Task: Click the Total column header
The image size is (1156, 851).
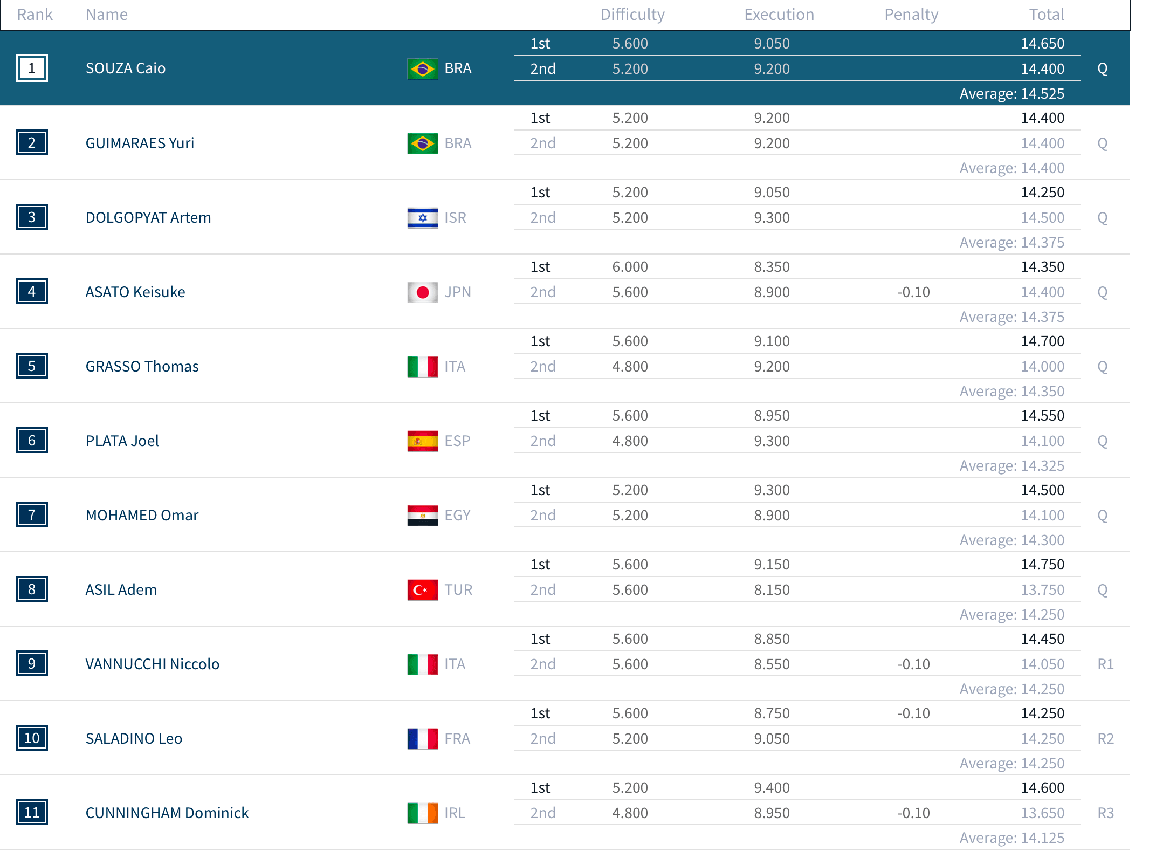Action: coord(1046,15)
